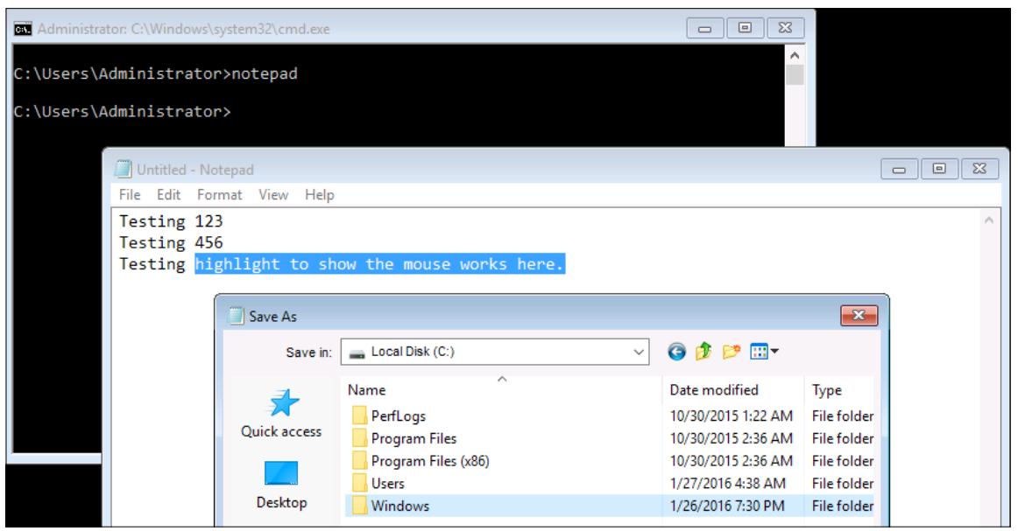Select the Program Files (x86) folder icon
1018x531 pixels.
[x=360, y=461]
